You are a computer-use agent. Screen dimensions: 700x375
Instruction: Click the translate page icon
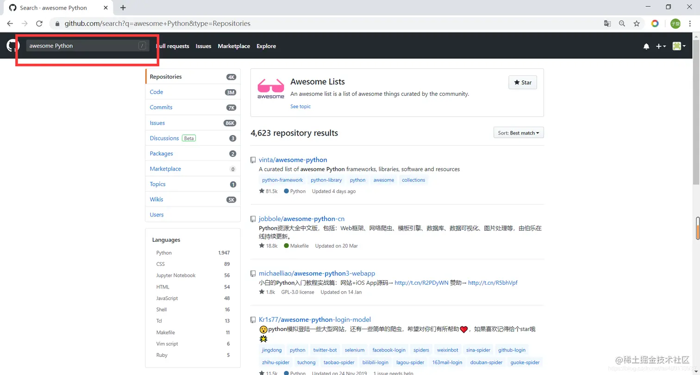pyautogui.click(x=607, y=24)
